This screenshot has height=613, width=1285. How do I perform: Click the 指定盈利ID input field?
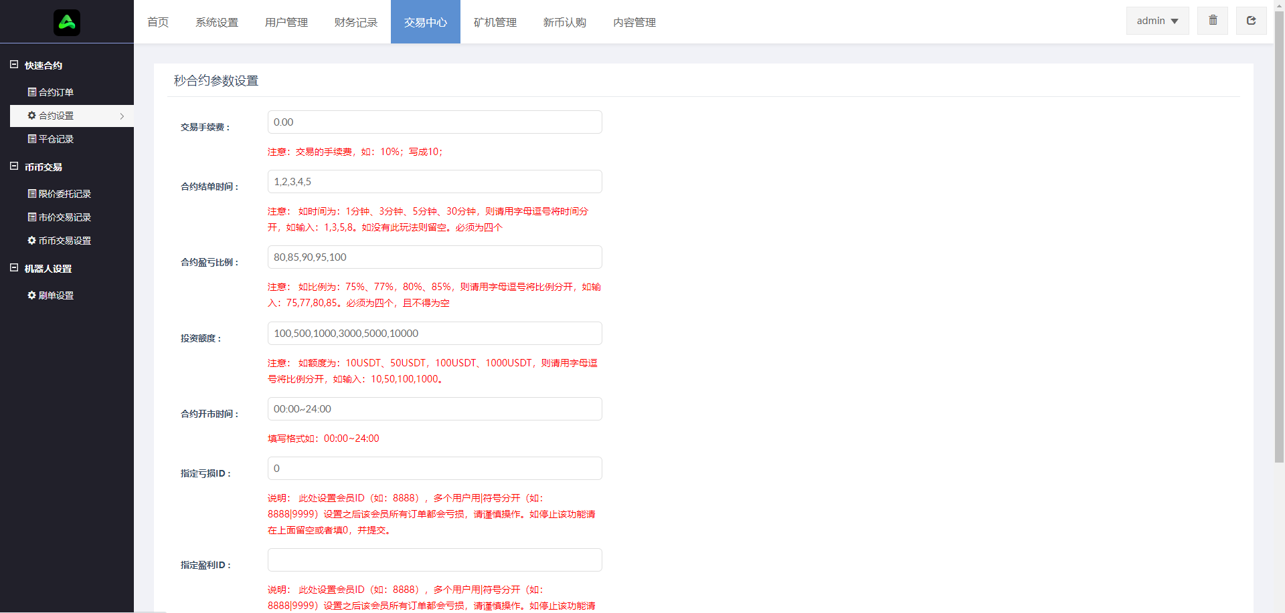click(x=435, y=560)
